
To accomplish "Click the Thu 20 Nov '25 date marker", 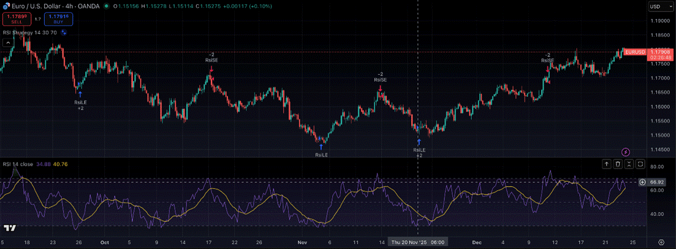I will (417, 242).
